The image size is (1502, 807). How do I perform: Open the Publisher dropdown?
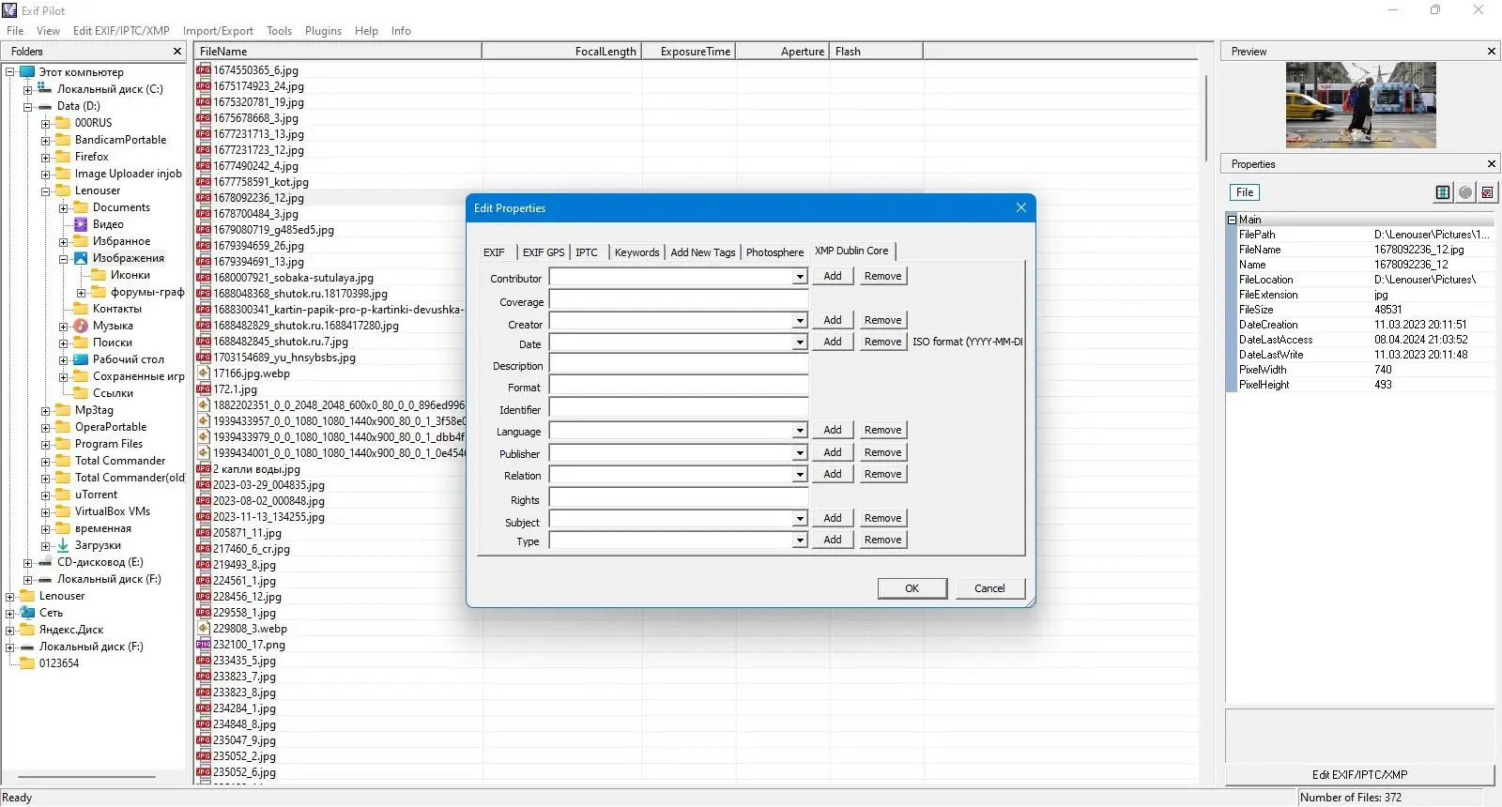pos(800,453)
